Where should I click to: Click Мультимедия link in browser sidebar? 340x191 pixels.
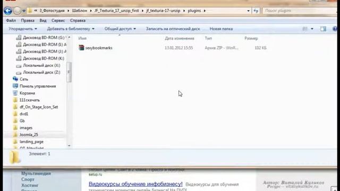coord(36,173)
